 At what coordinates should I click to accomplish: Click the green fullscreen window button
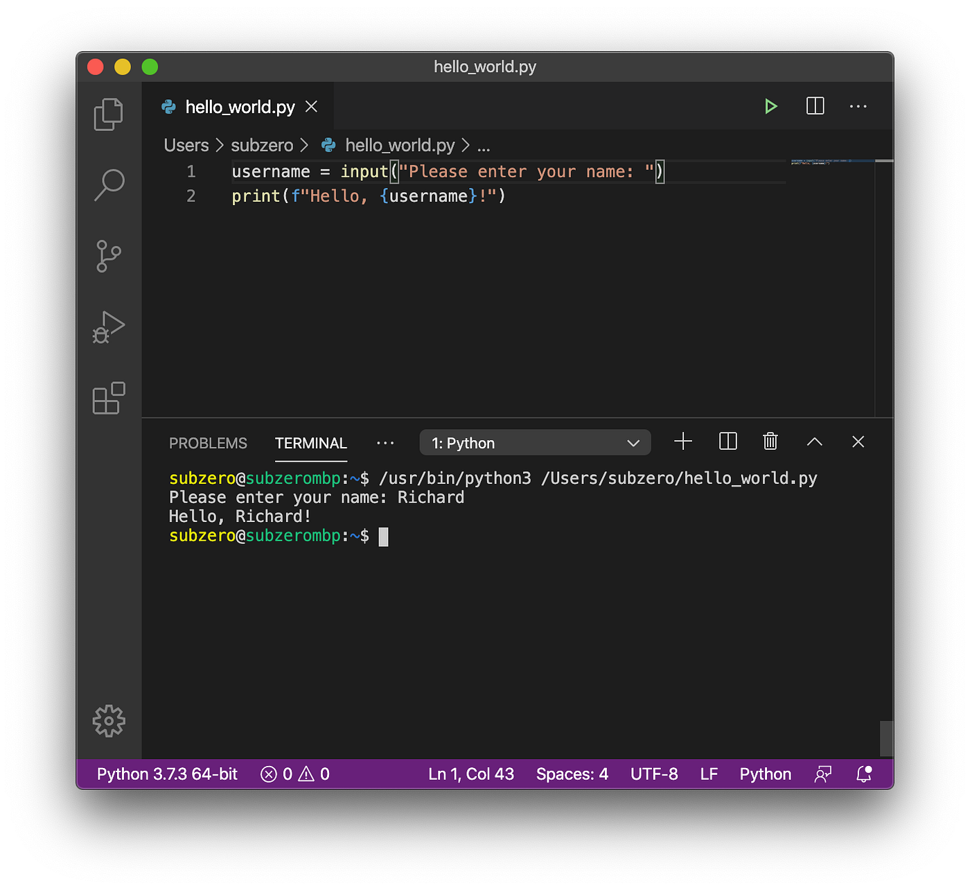point(150,67)
